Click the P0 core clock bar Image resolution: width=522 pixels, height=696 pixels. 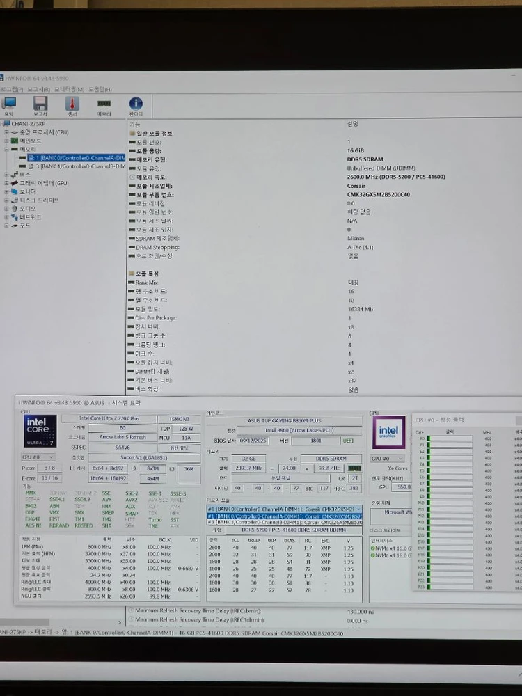click(449, 438)
